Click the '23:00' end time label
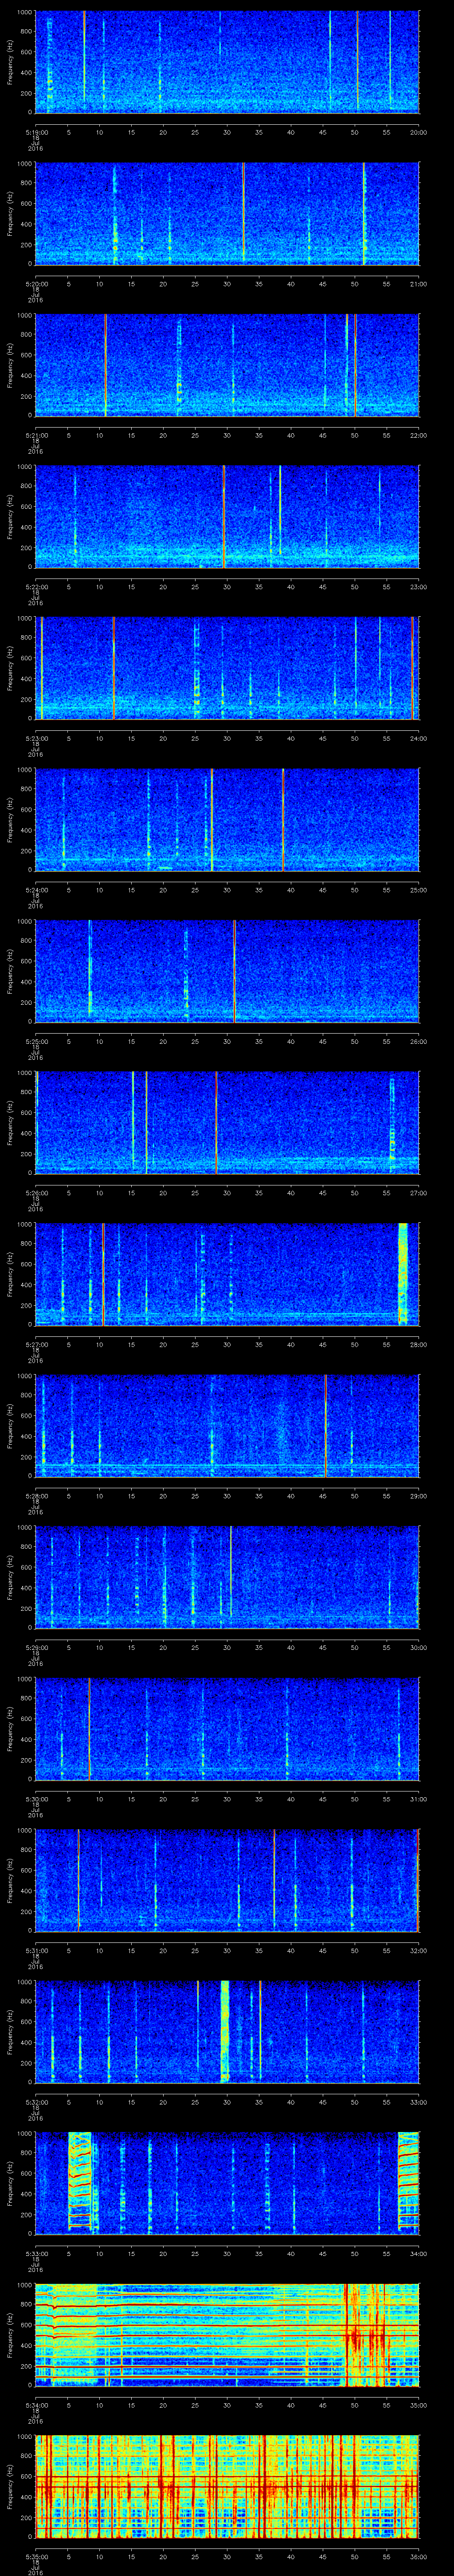Viewport: 454px width, 2576px height. tap(418, 587)
